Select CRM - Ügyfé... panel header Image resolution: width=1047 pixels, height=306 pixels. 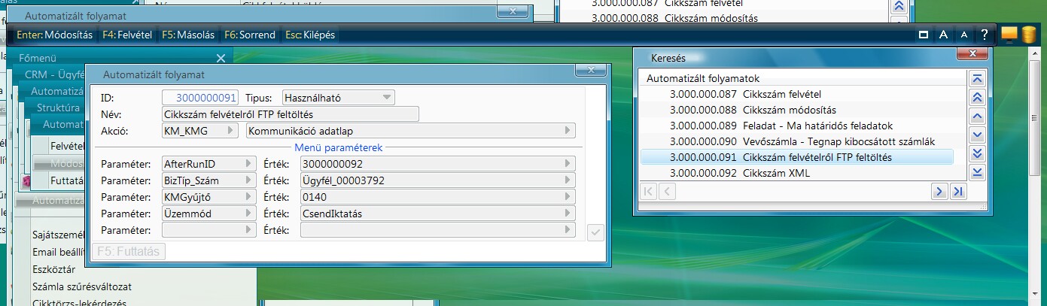(55, 74)
